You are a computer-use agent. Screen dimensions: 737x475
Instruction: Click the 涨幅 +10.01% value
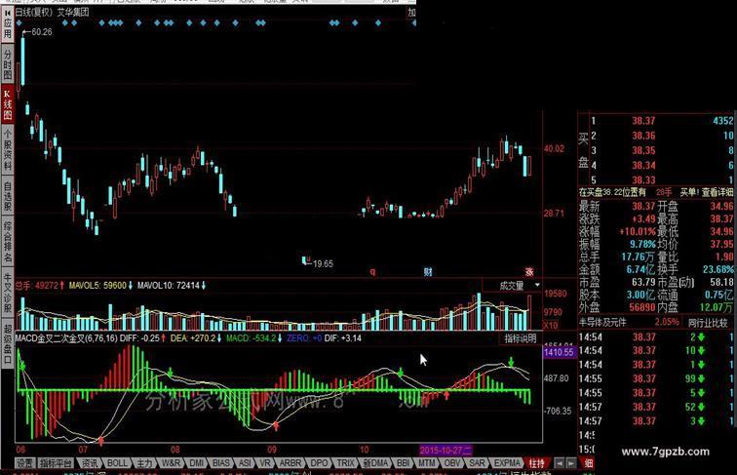click(x=638, y=231)
